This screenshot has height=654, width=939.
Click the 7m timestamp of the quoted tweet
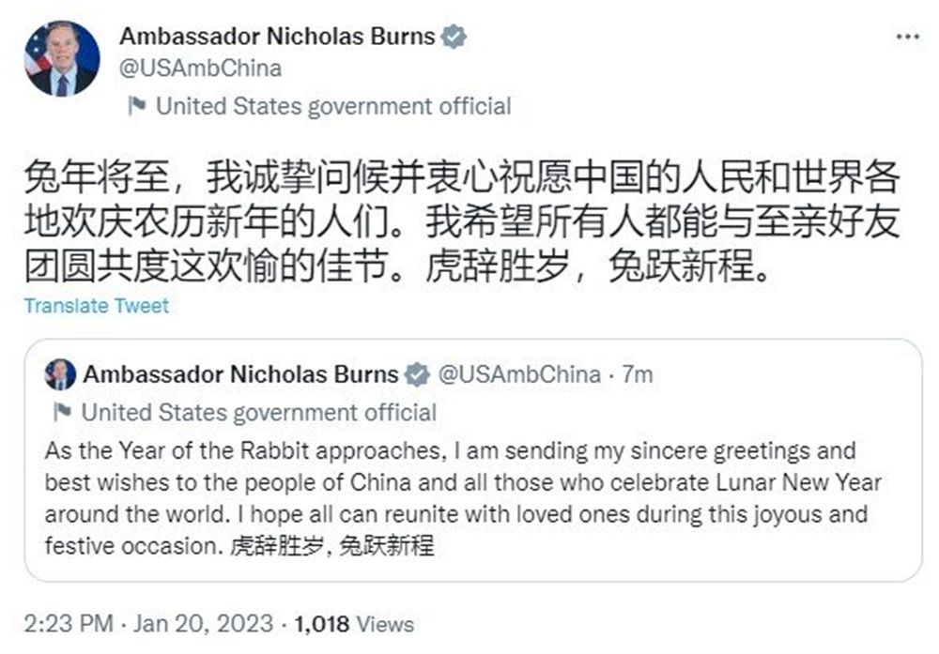[x=637, y=374]
